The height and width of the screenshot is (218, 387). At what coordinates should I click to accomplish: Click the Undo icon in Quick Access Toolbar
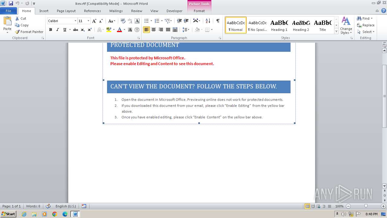[17, 3]
